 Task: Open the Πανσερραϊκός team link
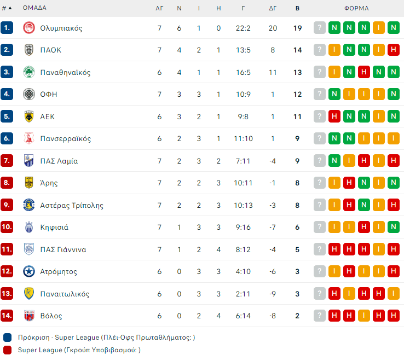click(x=66, y=138)
